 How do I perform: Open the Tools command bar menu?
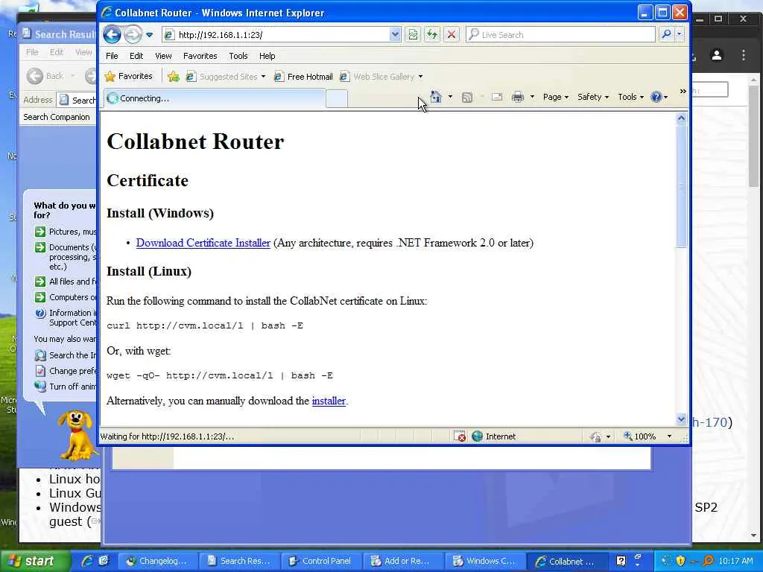point(630,97)
